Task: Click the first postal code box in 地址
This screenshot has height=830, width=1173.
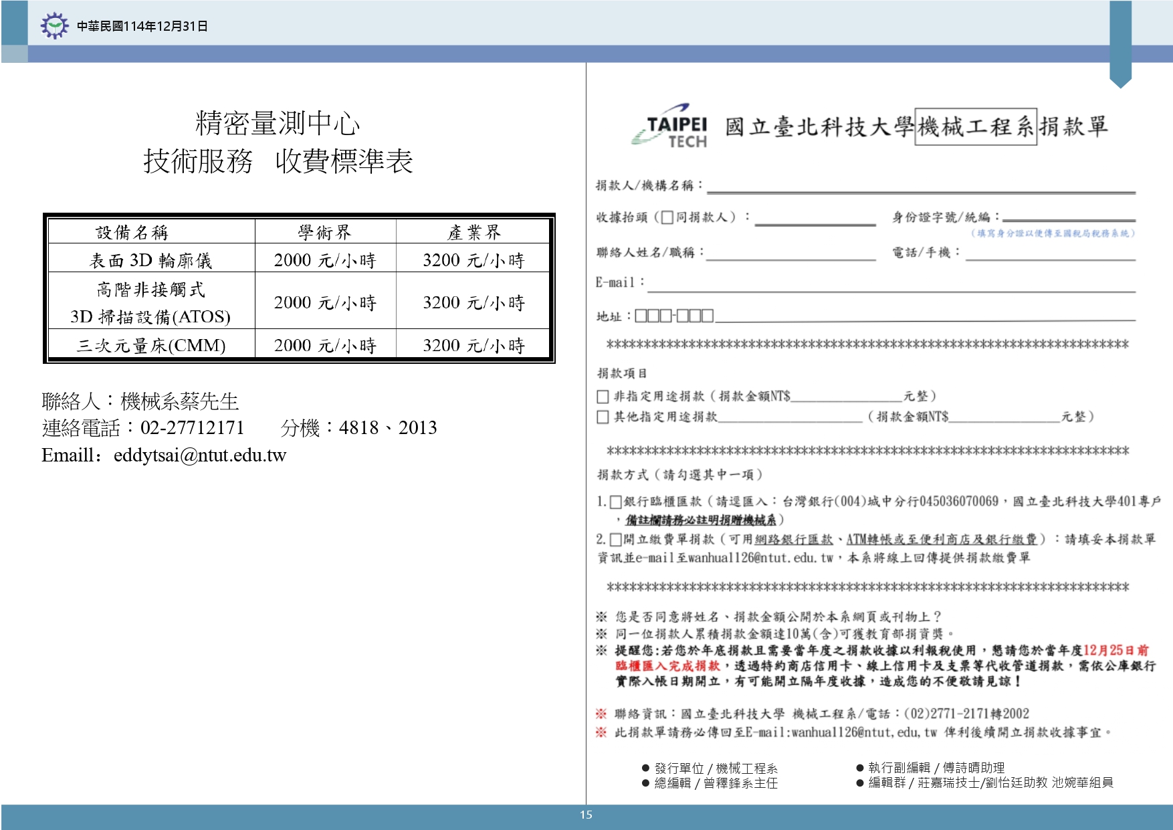Action: click(641, 316)
